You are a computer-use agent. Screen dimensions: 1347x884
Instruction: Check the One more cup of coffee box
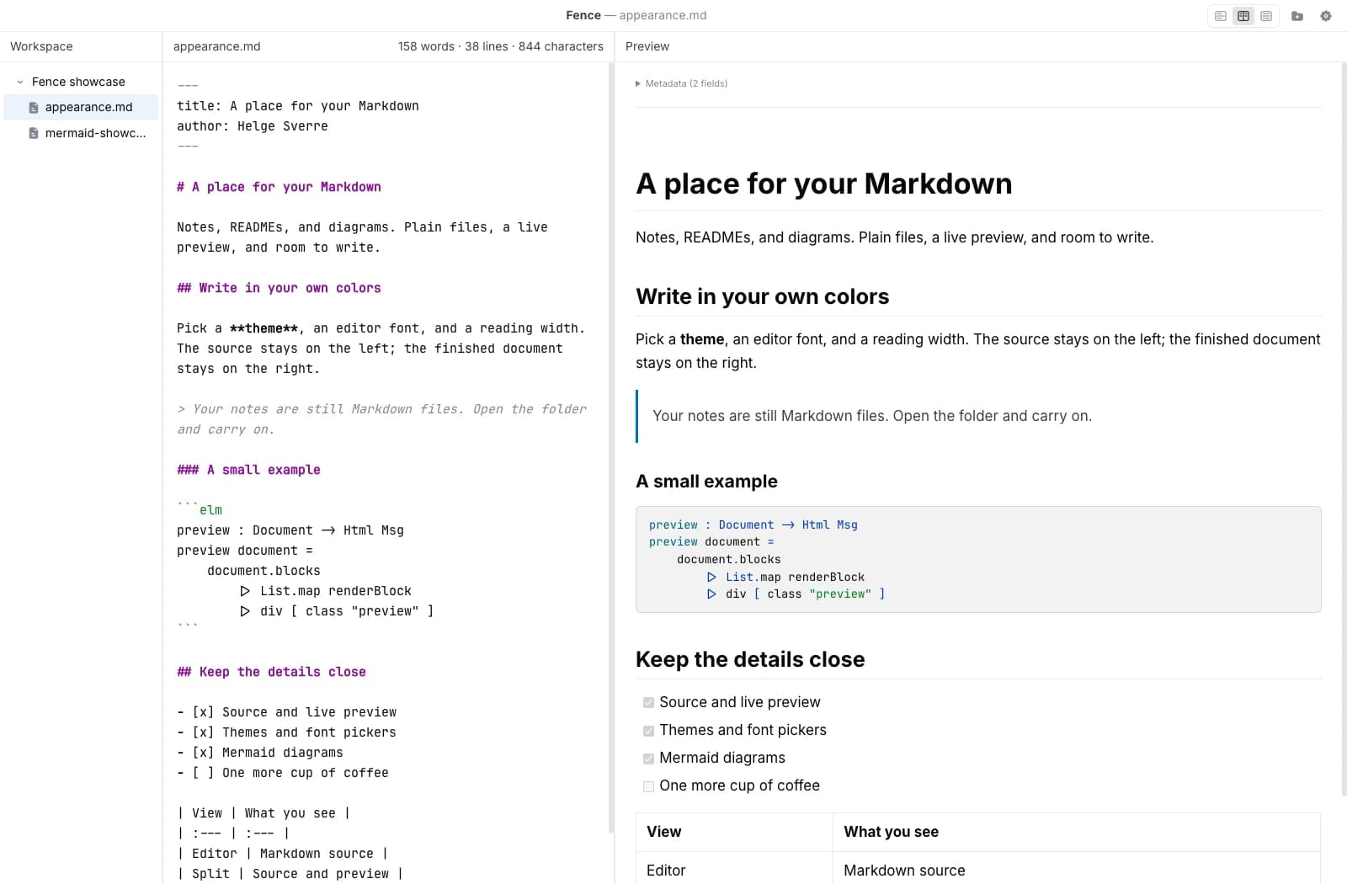648,786
